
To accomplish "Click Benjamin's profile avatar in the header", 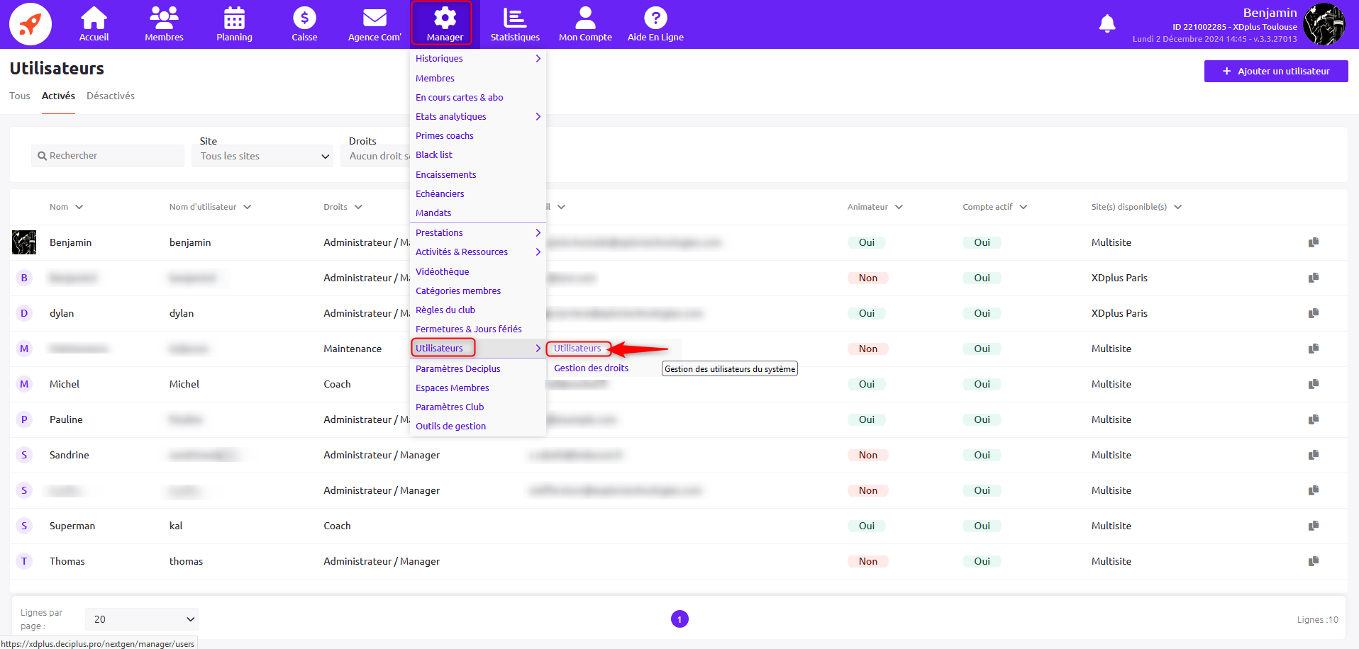I will click(1324, 24).
